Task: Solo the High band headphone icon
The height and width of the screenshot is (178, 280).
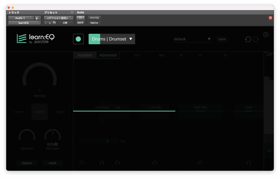Action: coord(249,163)
